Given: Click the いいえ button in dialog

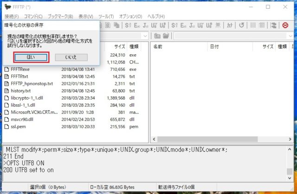Looking at the screenshot, I should pos(71,57).
